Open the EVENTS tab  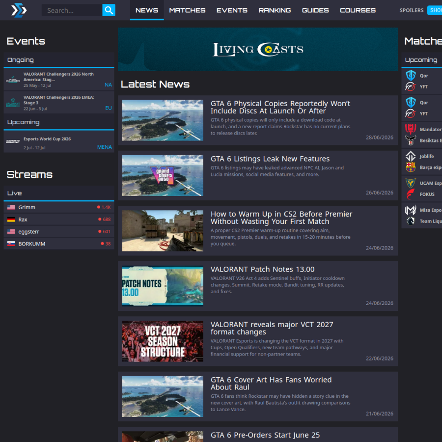tap(232, 10)
